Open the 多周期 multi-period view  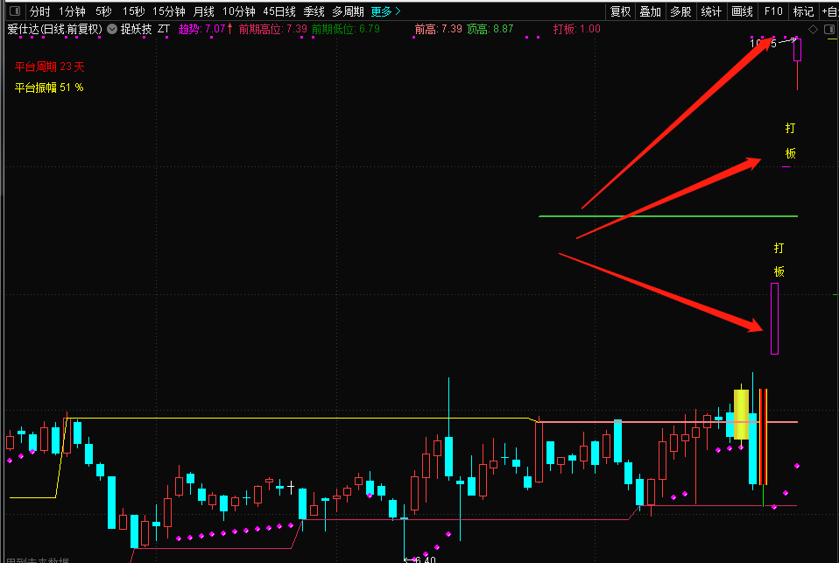pyautogui.click(x=348, y=11)
